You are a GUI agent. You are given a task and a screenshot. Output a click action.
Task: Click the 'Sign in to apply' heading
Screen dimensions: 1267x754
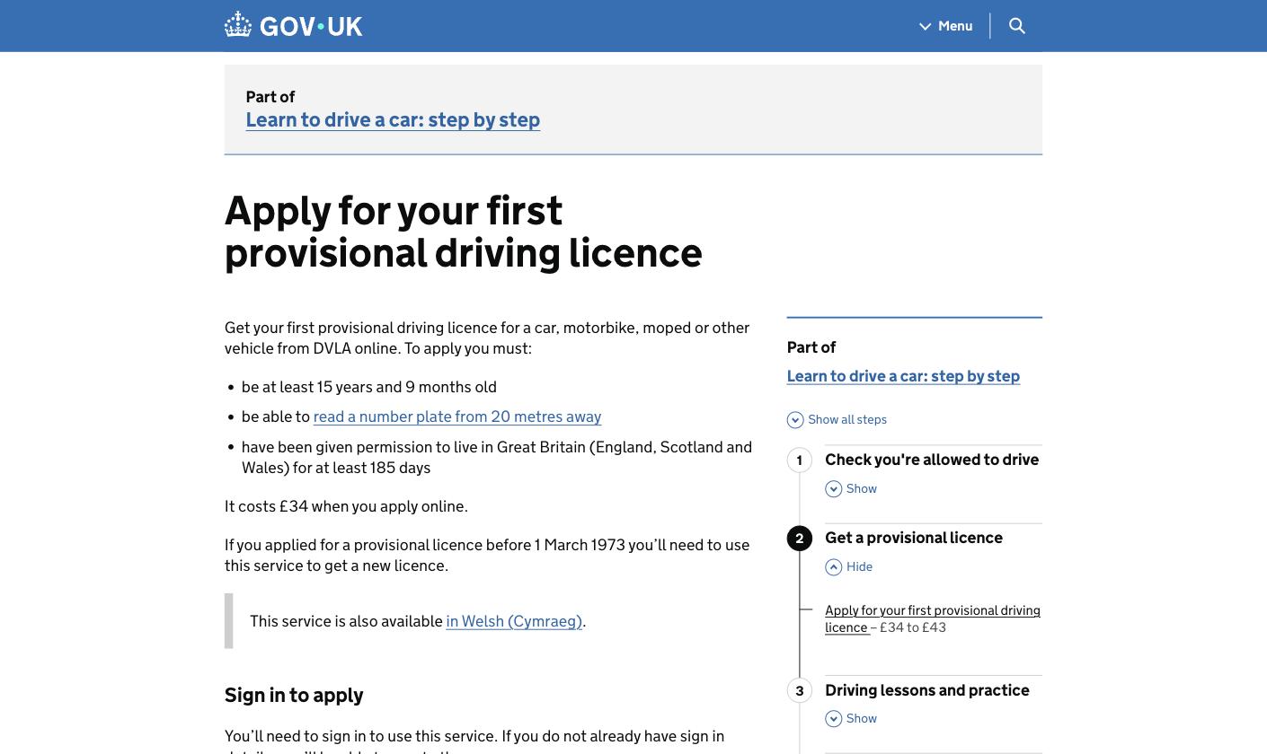(294, 695)
